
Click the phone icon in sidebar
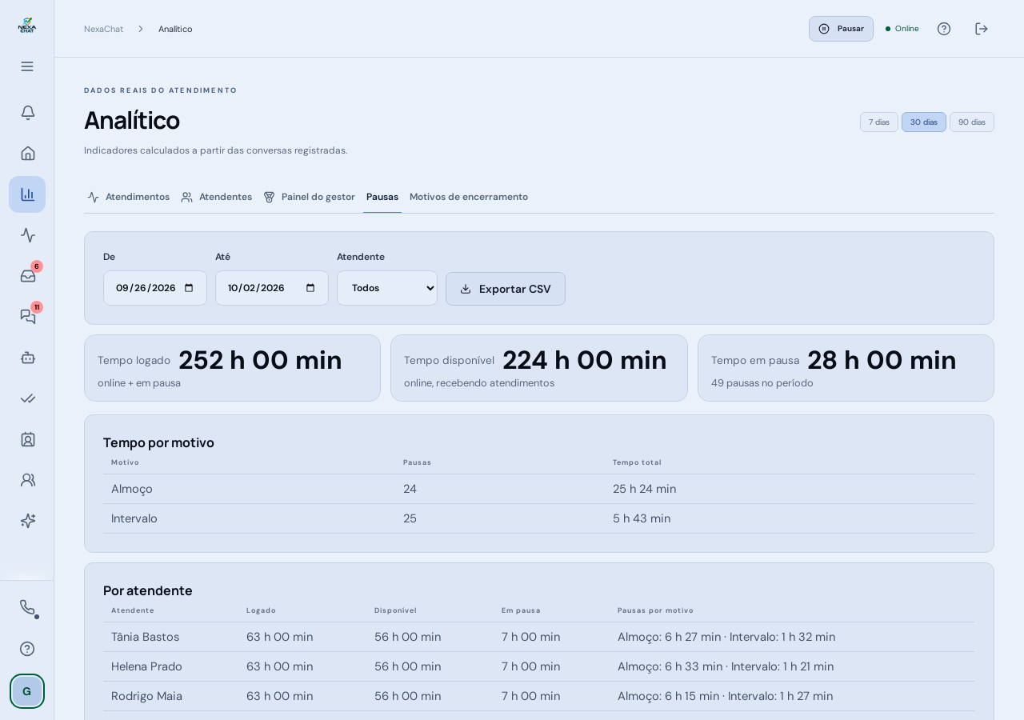click(x=27, y=608)
